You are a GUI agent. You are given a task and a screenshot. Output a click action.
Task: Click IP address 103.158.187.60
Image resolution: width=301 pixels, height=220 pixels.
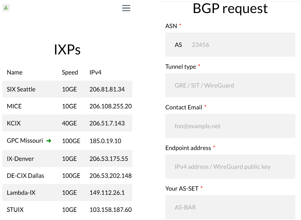point(111,210)
